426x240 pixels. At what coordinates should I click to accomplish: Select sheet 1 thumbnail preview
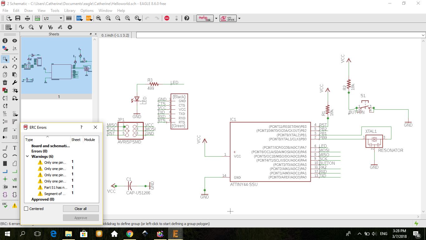click(56, 65)
